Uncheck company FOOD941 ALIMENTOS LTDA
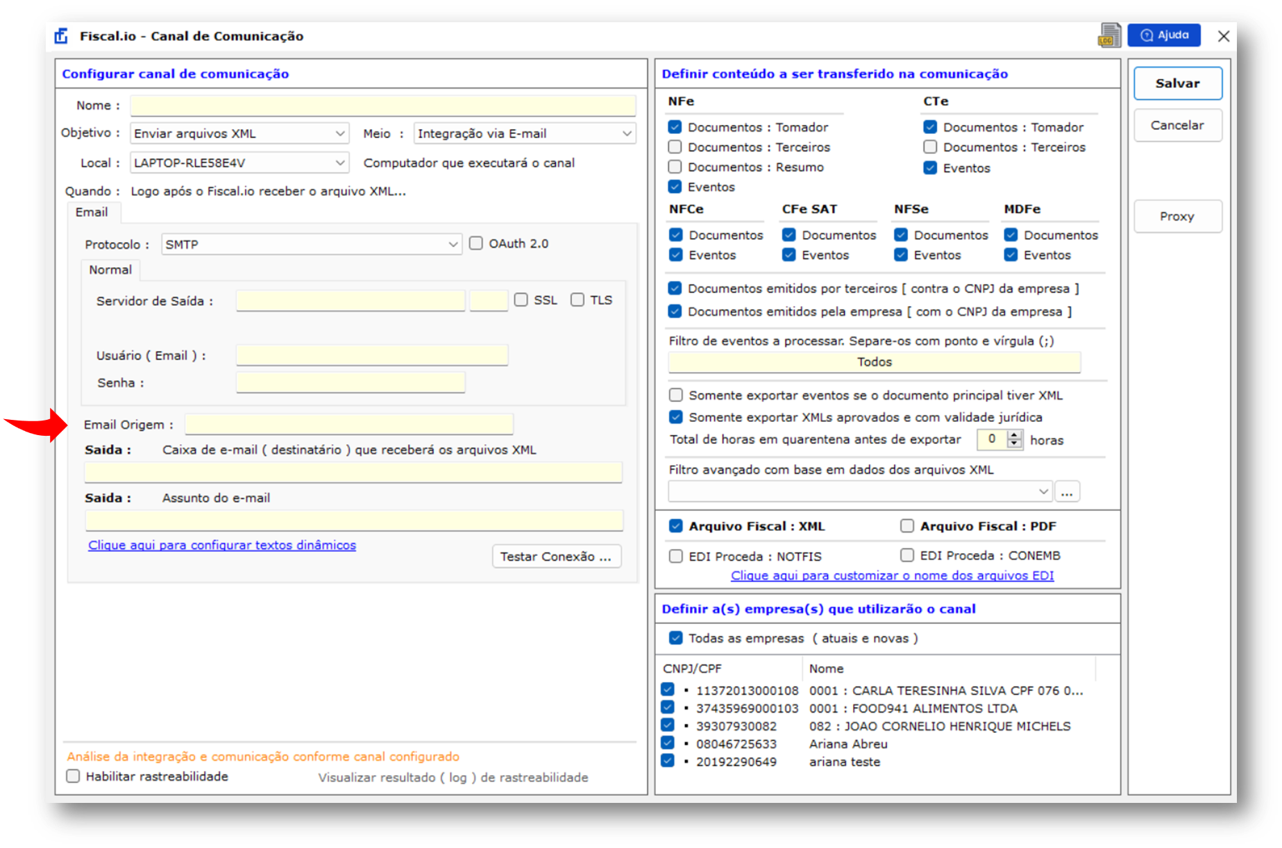Screen dimensions: 1282x848 pyautogui.click(x=668, y=708)
